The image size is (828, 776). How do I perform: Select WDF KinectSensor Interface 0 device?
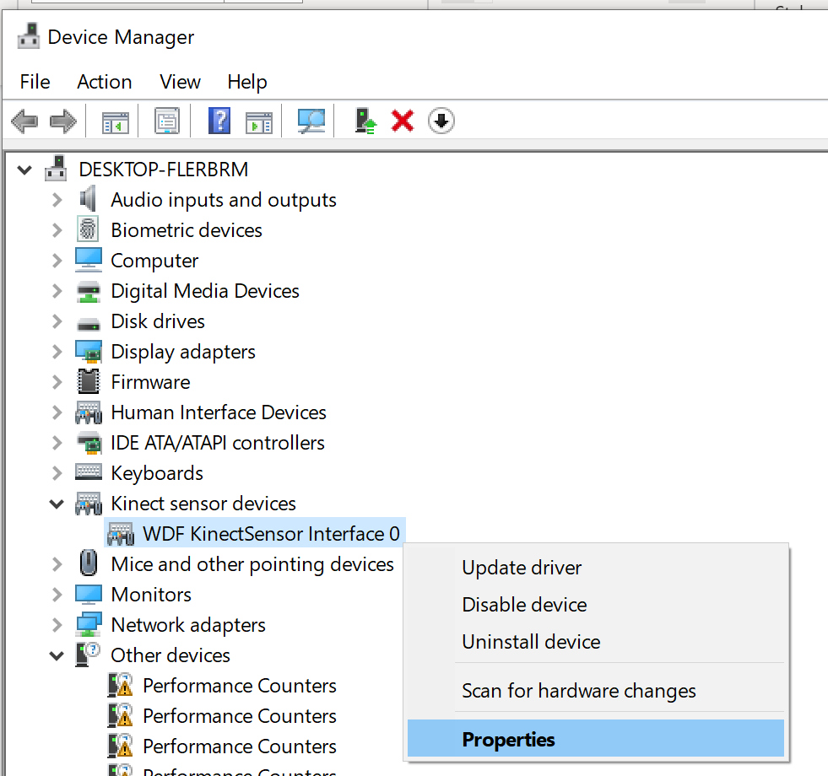pos(271,534)
